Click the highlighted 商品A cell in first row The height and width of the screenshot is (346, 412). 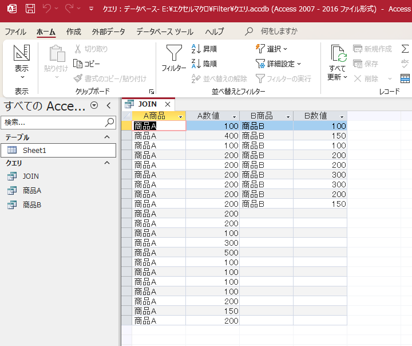coord(159,126)
